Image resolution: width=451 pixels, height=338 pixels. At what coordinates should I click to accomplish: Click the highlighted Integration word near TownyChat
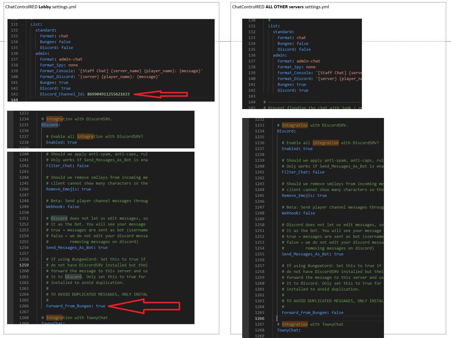(x=54, y=317)
